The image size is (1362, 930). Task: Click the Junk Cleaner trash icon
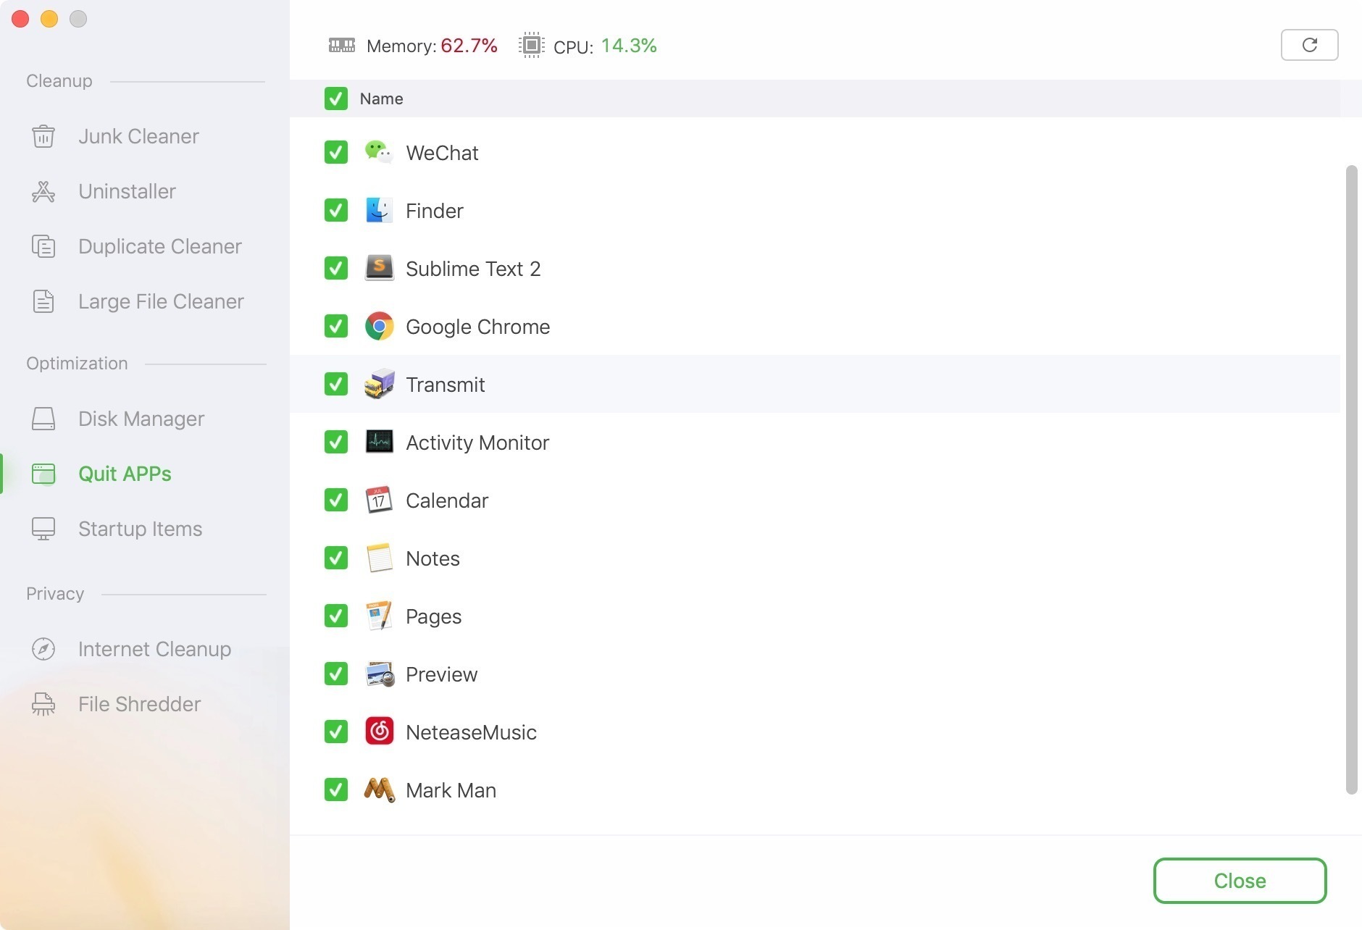point(43,136)
